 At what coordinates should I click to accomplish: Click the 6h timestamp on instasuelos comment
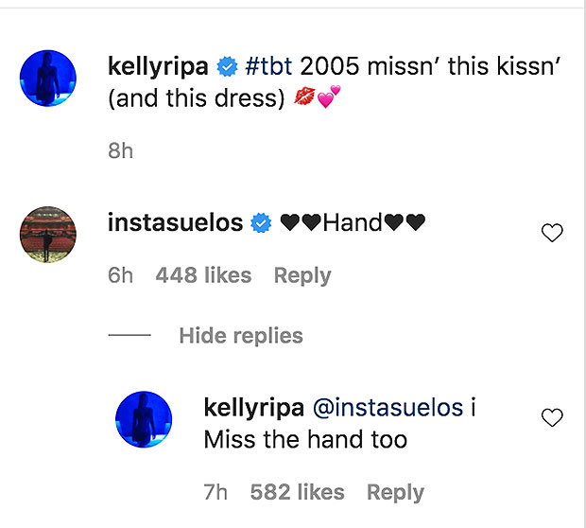click(x=120, y=275)
